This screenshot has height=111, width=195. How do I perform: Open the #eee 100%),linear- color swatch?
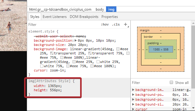(62, 57)
